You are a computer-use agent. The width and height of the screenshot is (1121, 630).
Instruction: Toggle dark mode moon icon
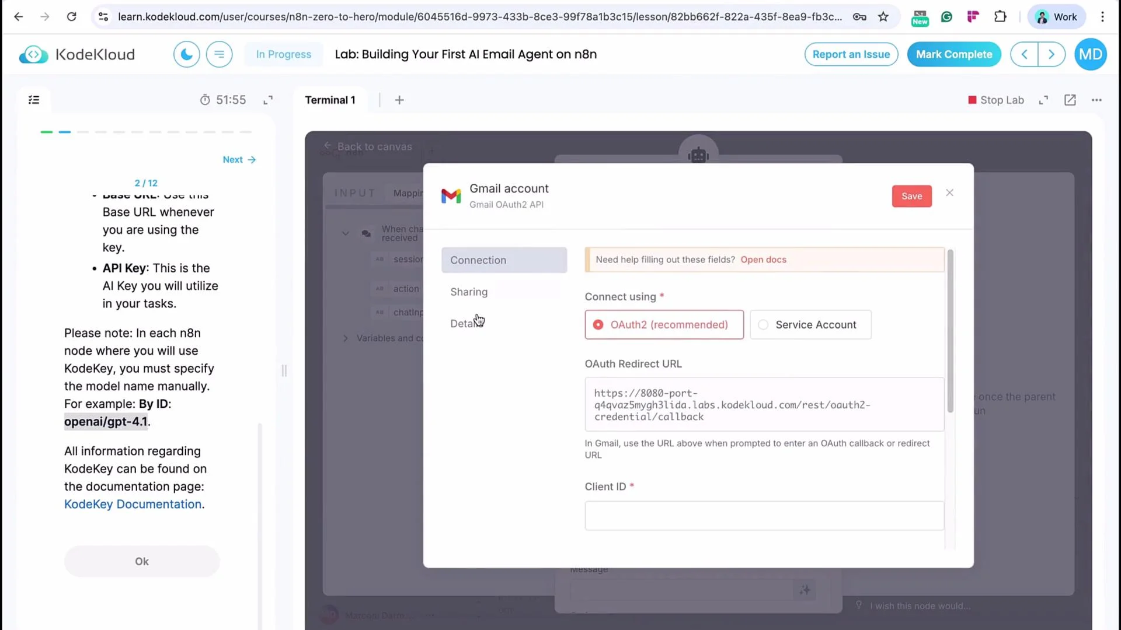[x=187, y=54]
